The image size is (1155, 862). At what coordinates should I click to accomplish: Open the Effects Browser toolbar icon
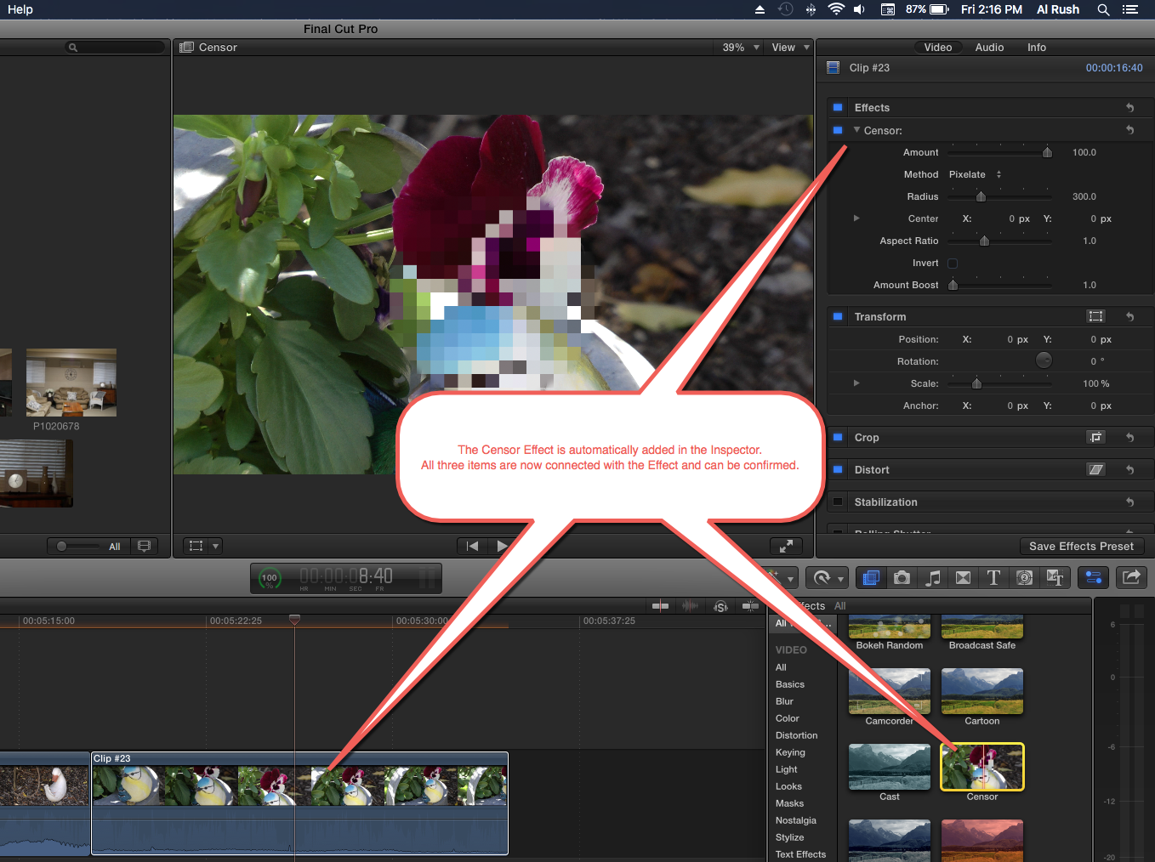[870, 578]
